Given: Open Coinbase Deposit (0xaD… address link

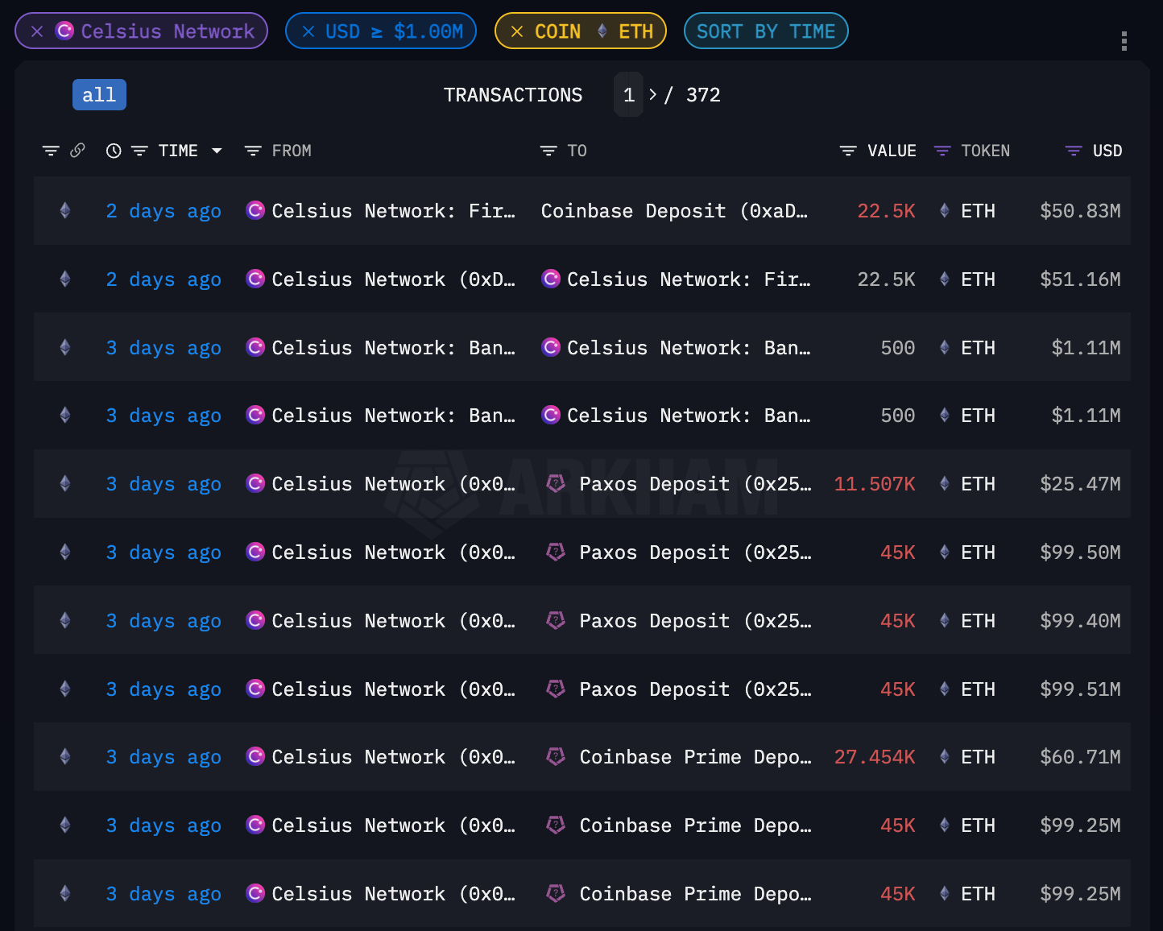Looking at the screenshot, I should pyautogui.click(x=674, y=211).
